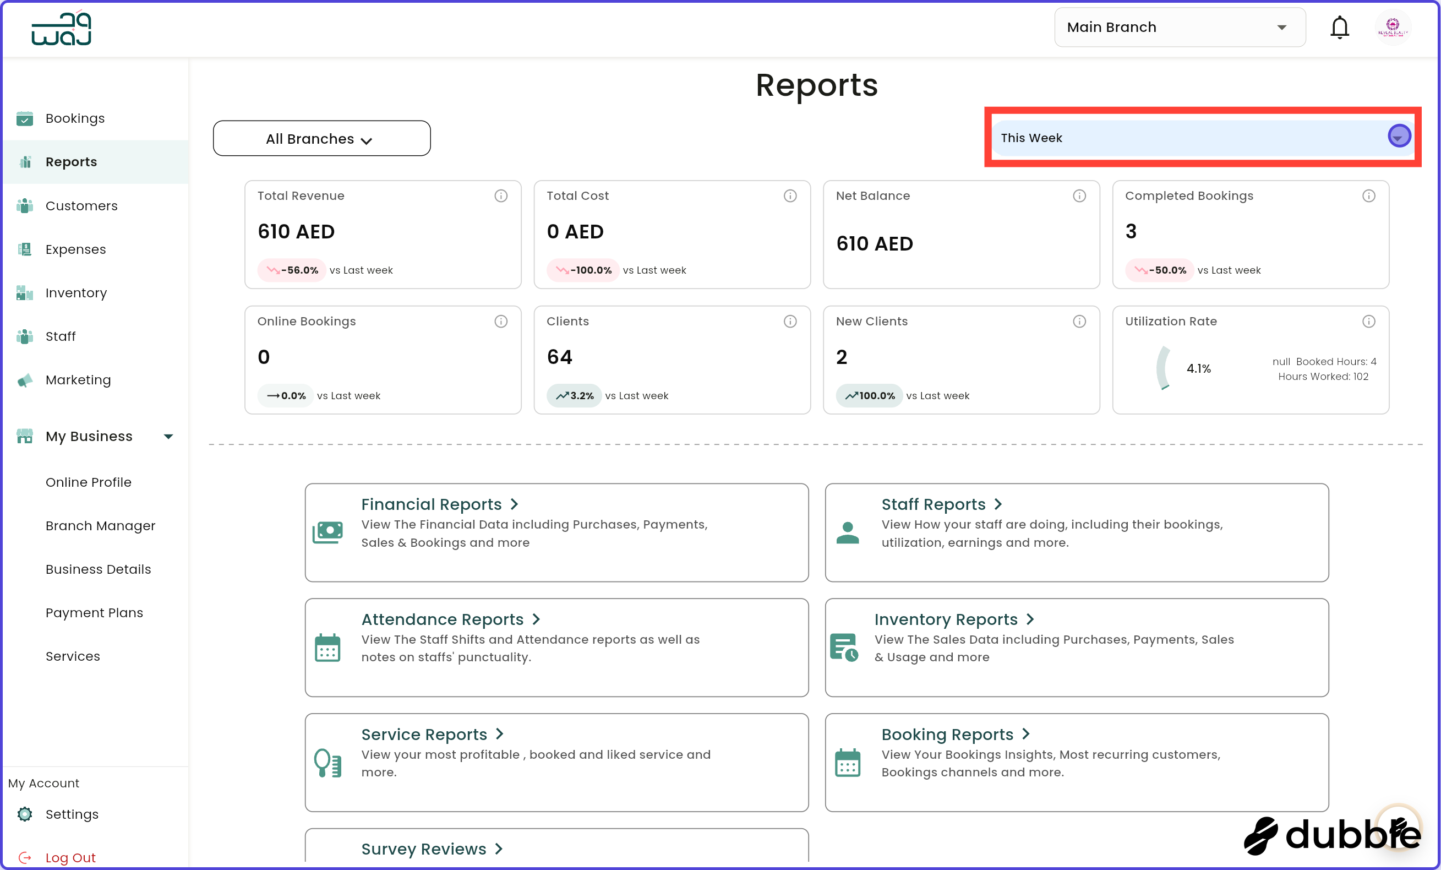1441x870 pixels.
Task: Switch to the Reports section
Action: point(72,161)
